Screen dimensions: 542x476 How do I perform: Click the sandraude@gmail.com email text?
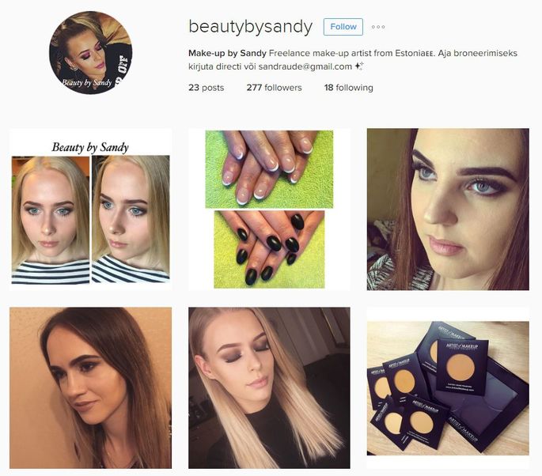pyautogui.click(x=305, y=66)
